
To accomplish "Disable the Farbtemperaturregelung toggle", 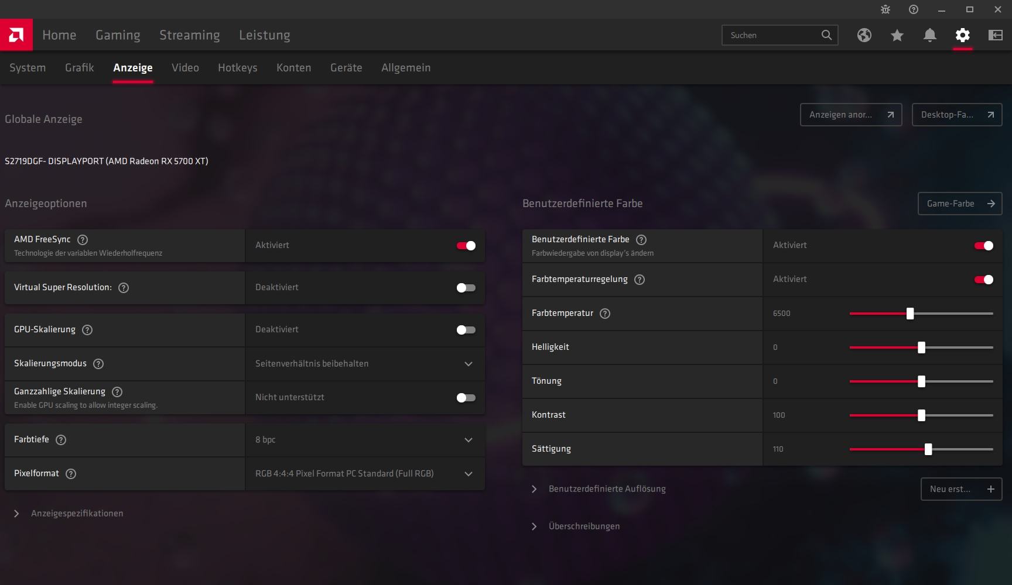I will click(984, 280).
